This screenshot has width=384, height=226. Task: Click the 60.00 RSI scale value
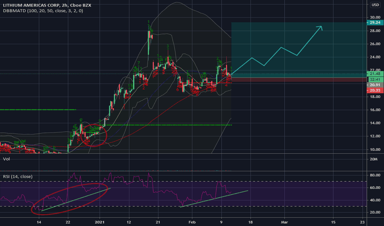click(x=375, y=188)
